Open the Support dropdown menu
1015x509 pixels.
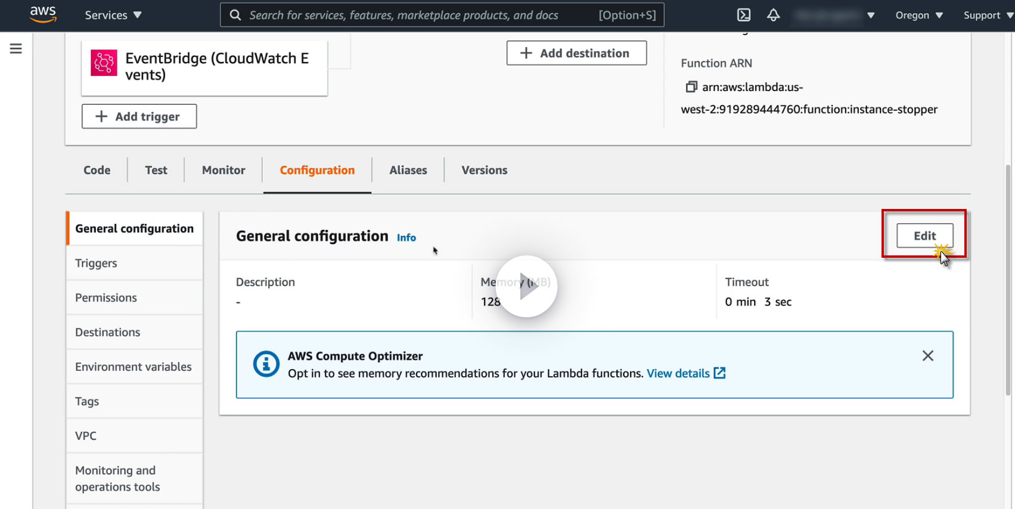coord(987,15)
